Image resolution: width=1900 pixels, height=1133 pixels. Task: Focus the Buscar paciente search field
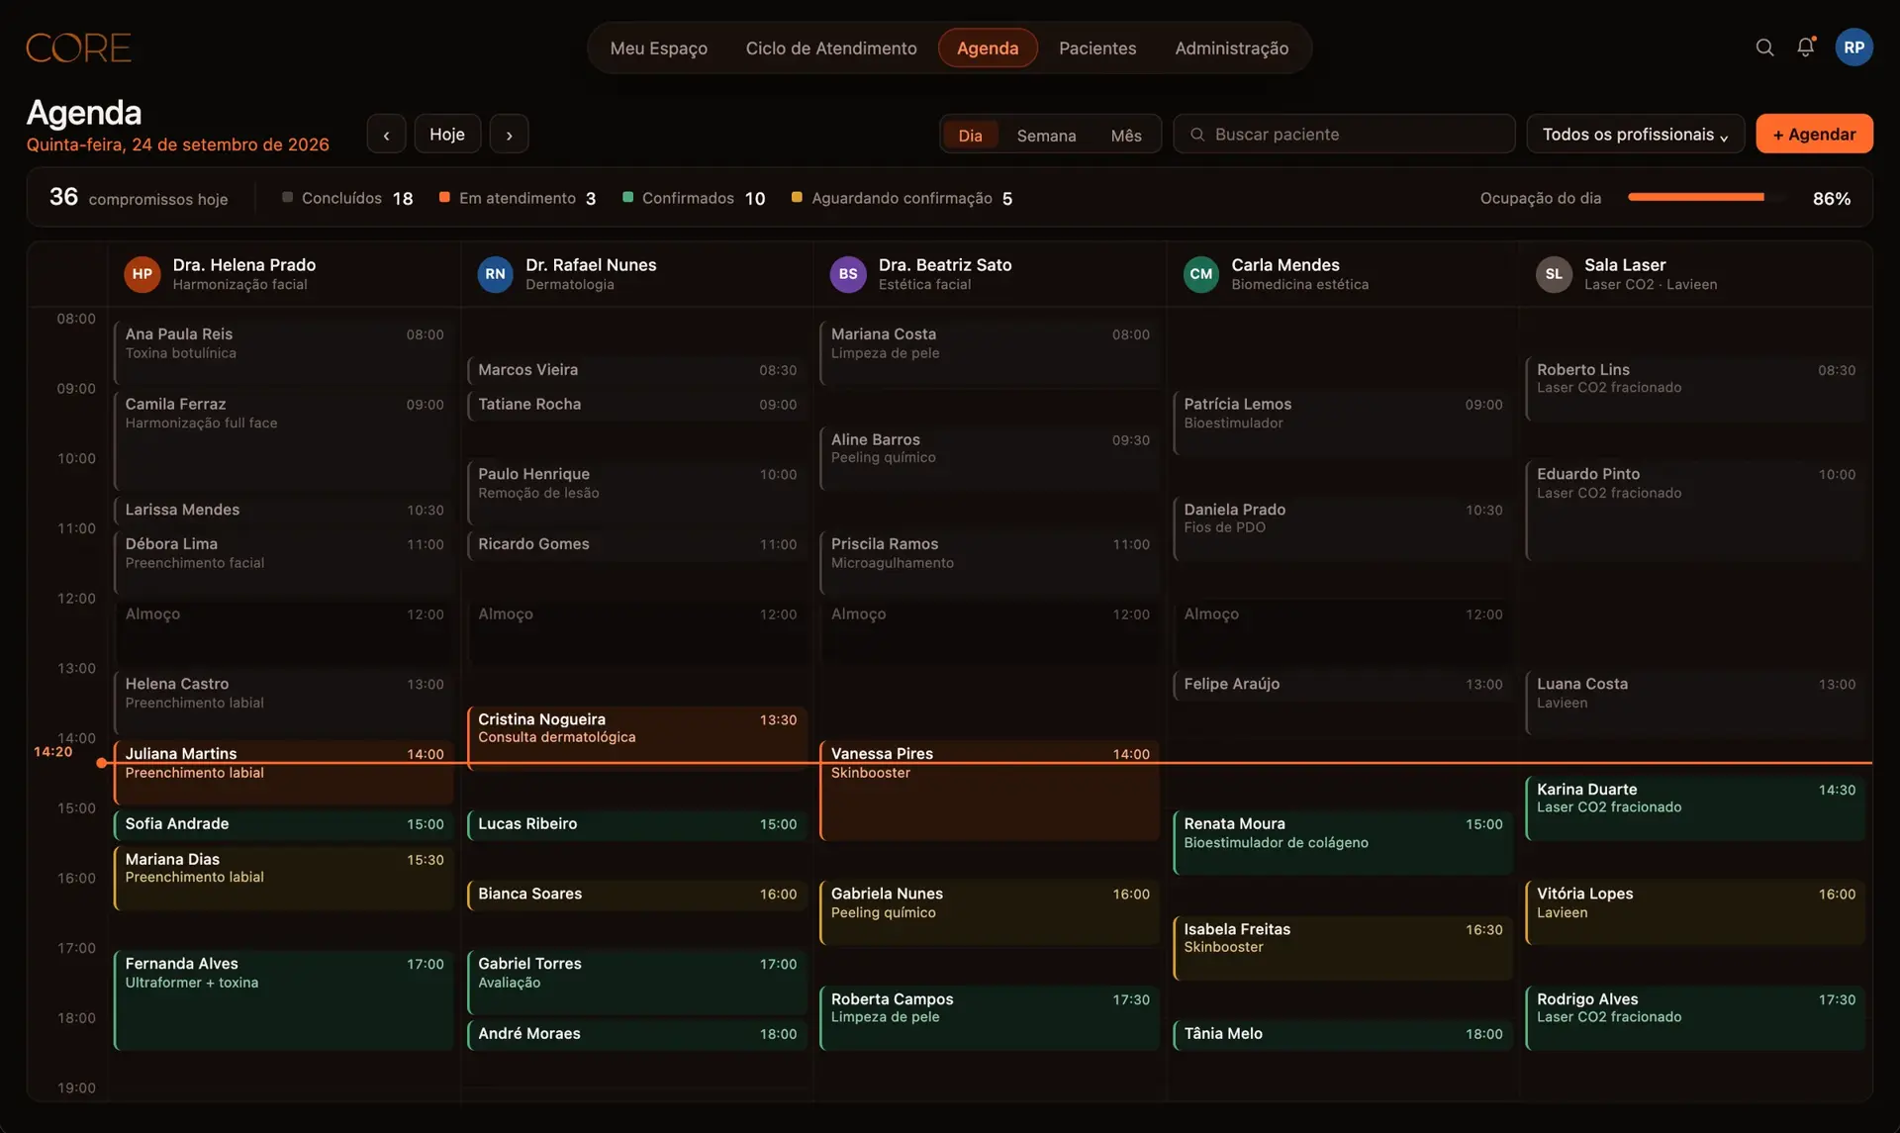[x=1344, y=135]
